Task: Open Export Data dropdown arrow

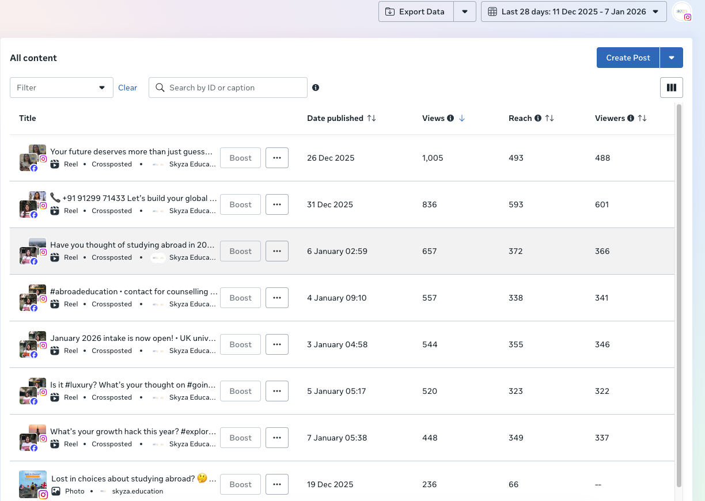Action: click(465, 12)
